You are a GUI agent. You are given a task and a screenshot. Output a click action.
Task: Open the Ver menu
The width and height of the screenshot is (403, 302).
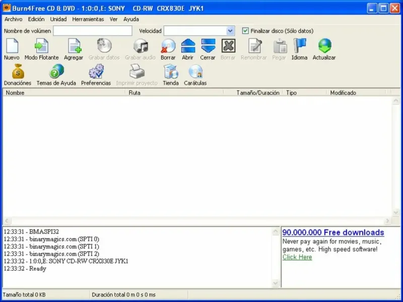[x=114, y=19]
